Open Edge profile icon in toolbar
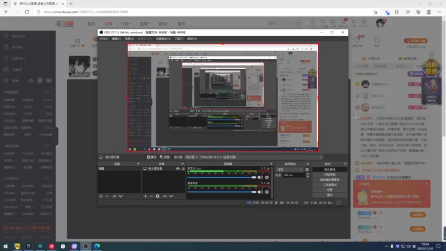The image size is (446, 251). tap(429, 12)
